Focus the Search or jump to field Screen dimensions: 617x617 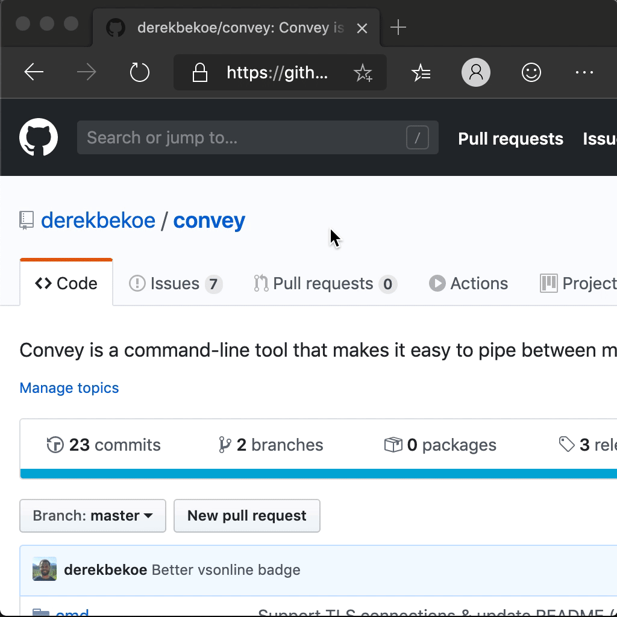point(258,138)
